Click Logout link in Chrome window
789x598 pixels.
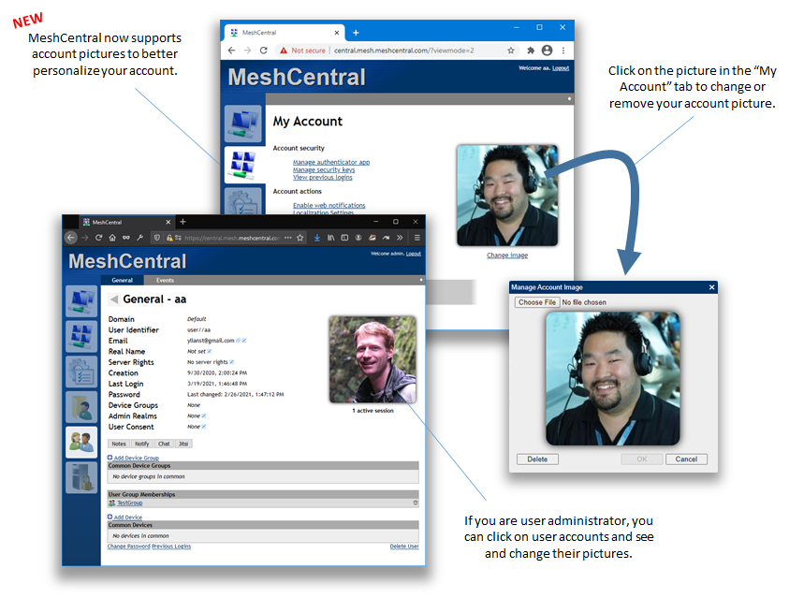tap(561, 68)
